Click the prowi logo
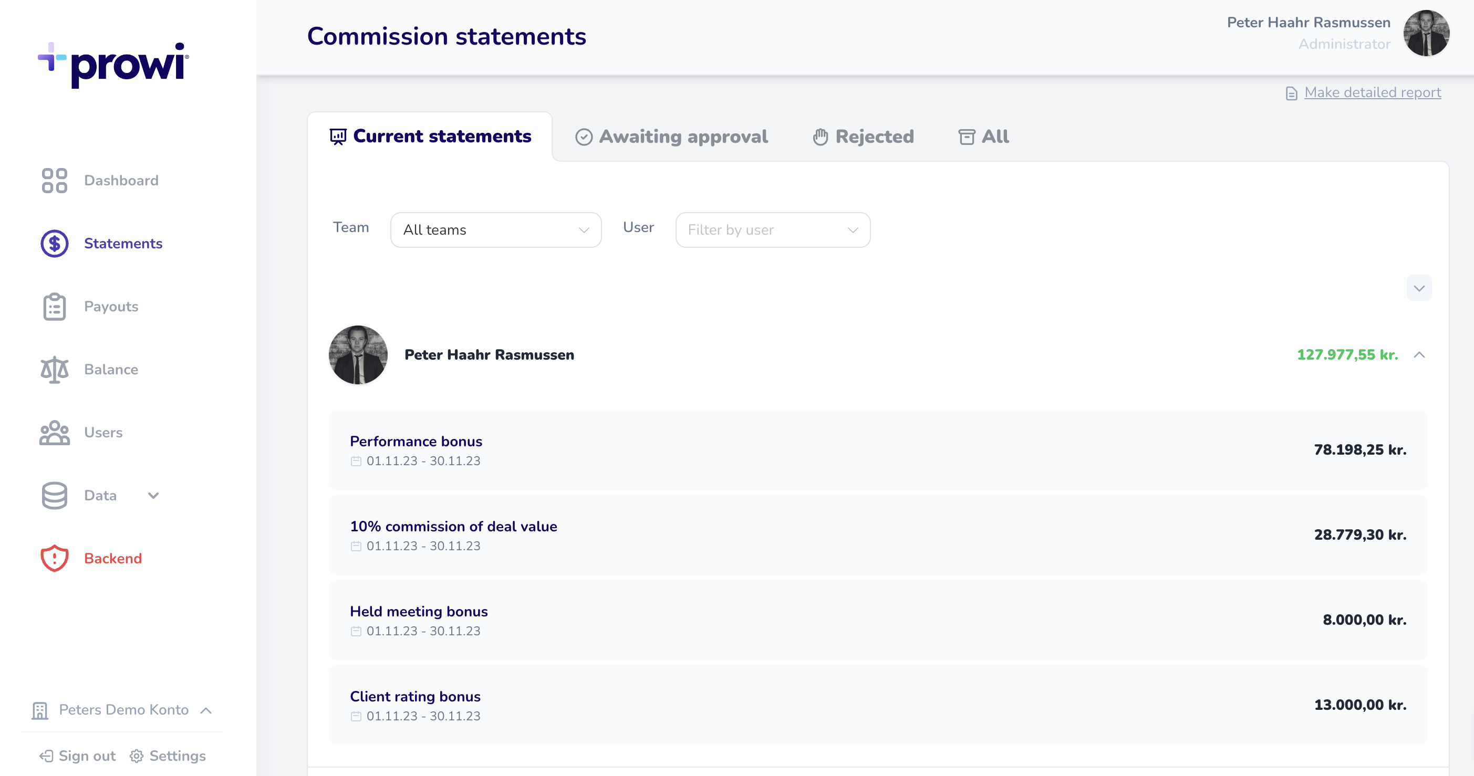Screen dimensions: 1474x776 (x=113, y=64)
